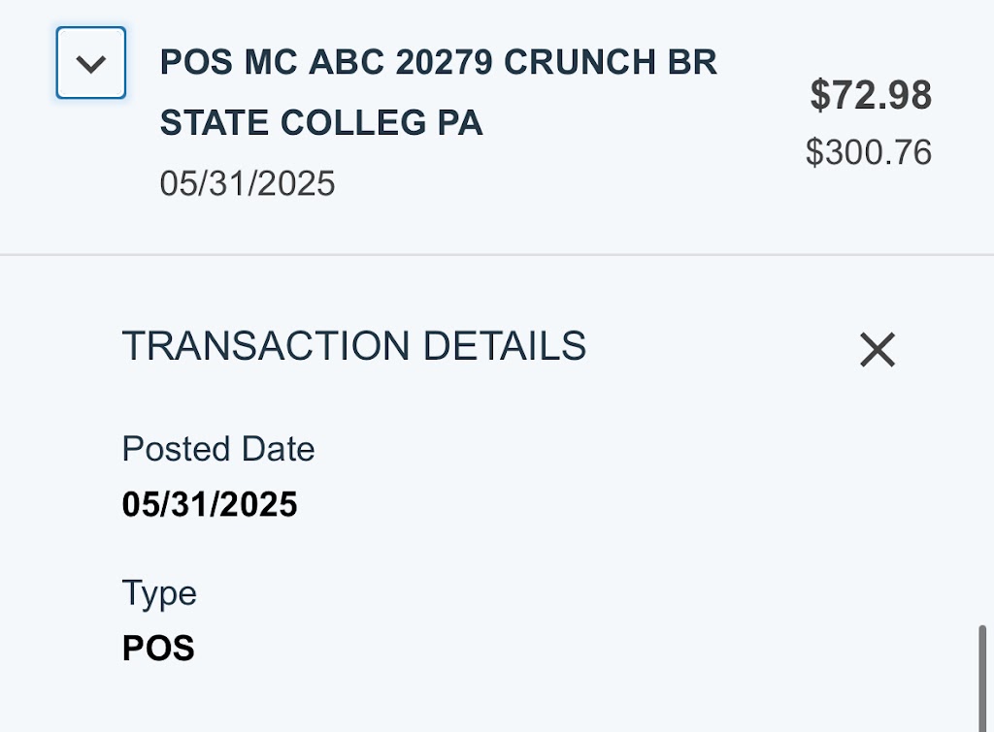Collapse the transaction row chevron
The width and height of the screenshot is (994, 732).
[x=91, y=64]
